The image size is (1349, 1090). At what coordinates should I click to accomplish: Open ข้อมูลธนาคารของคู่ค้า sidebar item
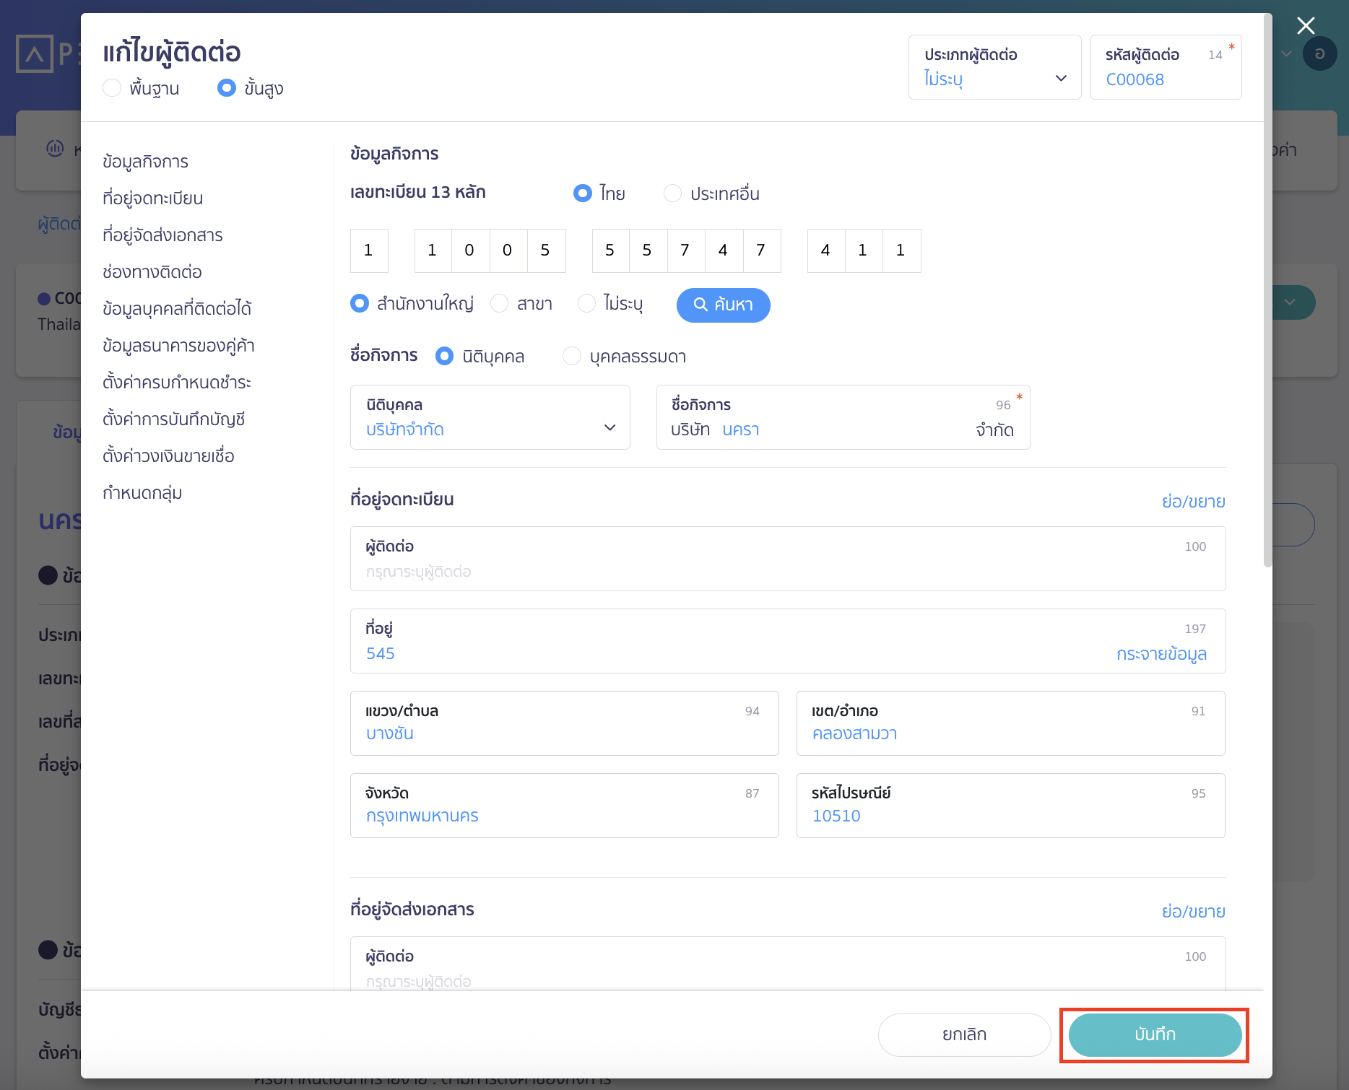(178, 346)
